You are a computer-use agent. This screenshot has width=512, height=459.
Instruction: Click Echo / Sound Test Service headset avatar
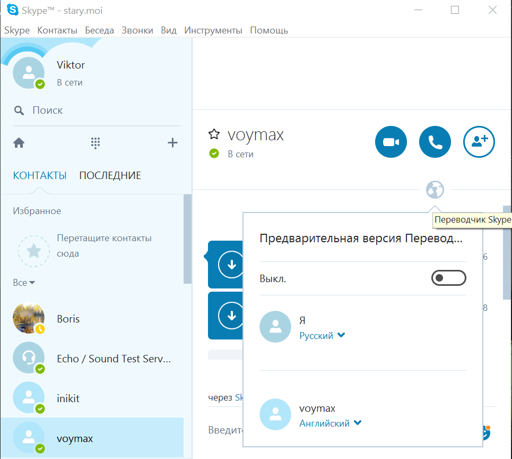click(29, 358)
